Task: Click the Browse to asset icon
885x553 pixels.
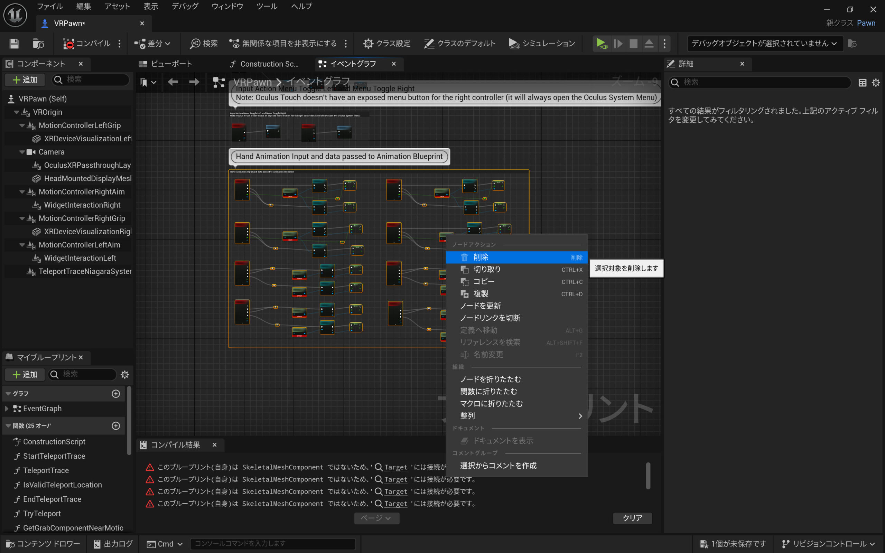Action: 38,44
